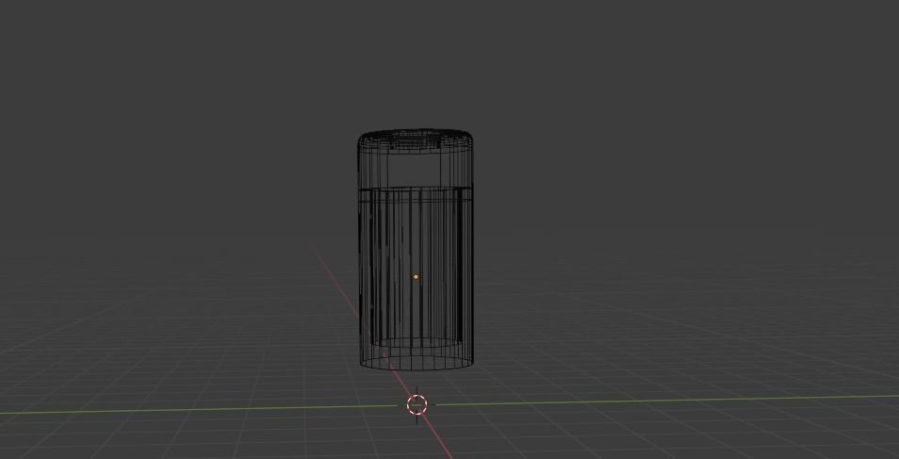Click the bottom ring of the wireframe cylinder

click(x=417, y=363)
